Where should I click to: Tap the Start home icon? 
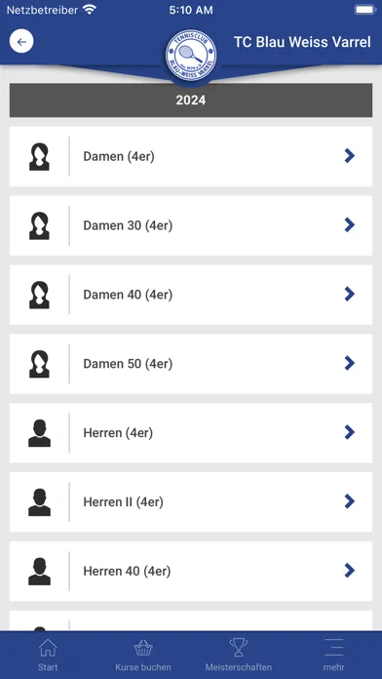(48, 648)
